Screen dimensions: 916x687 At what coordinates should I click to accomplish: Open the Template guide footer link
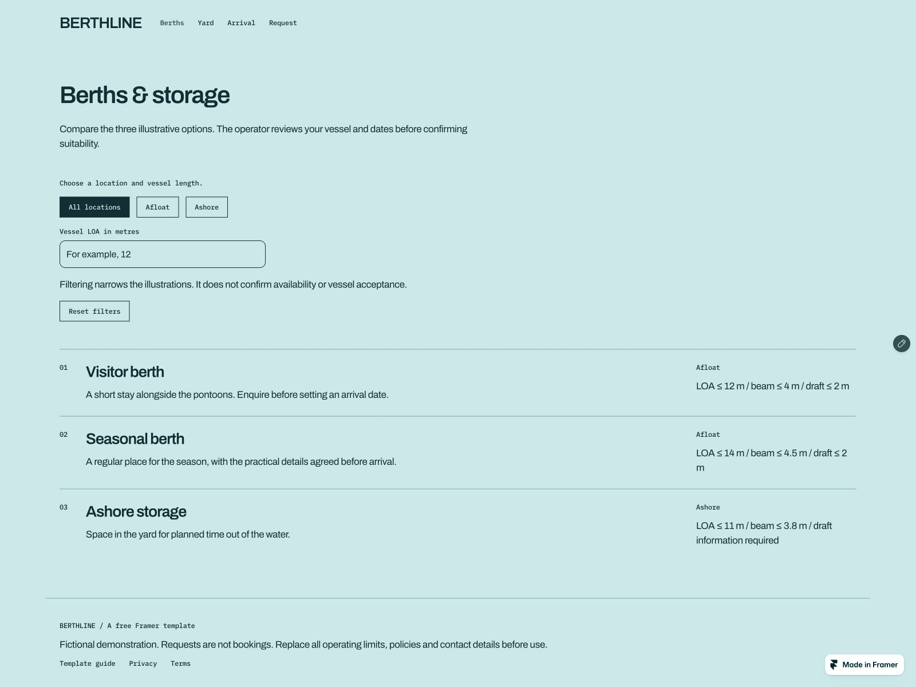(x=88, y=664)
